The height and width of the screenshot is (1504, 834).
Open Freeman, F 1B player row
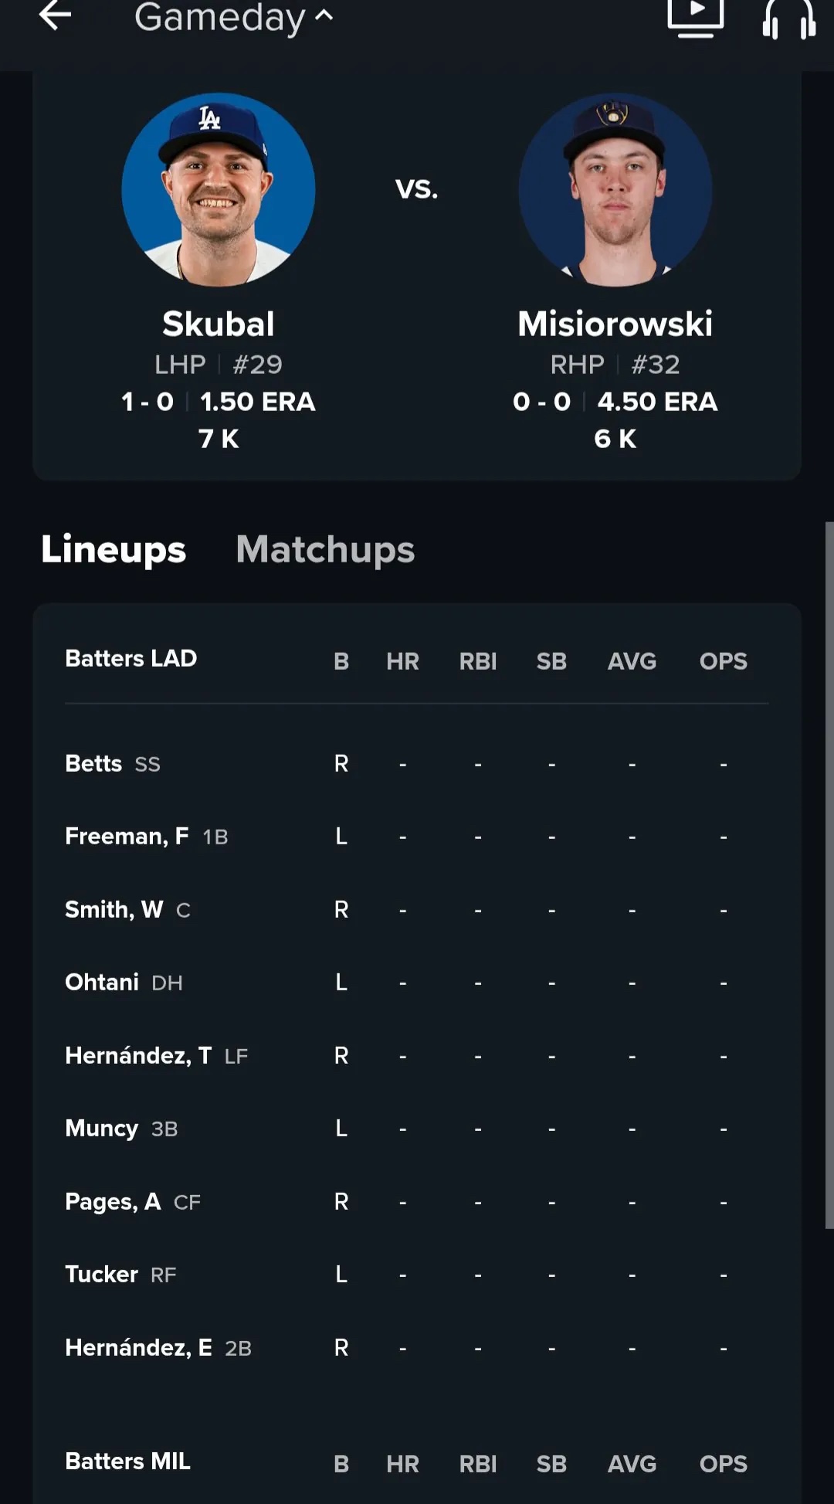pyautogui.click(x=417, y=837)
